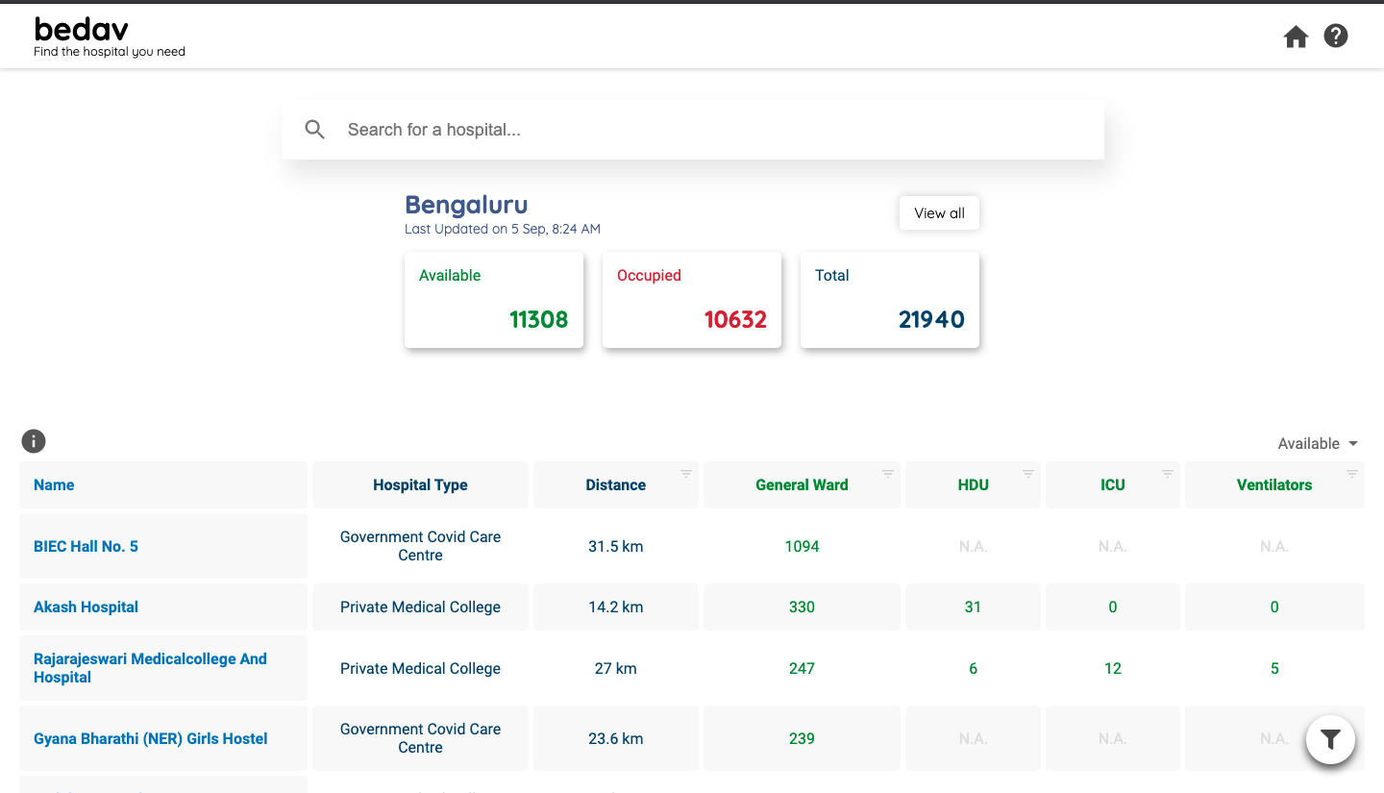Viewport: 1384px width, 793px height.
Task: Click the bedav logo
Action: pos(82,30)
